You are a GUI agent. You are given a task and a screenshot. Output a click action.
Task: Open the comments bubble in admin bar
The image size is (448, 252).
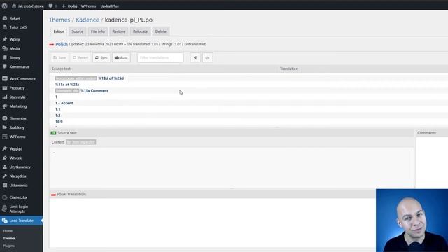point(52,6)
